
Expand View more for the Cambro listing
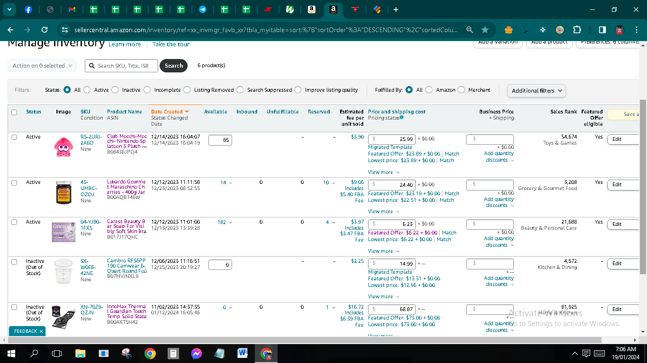[384, 297]
